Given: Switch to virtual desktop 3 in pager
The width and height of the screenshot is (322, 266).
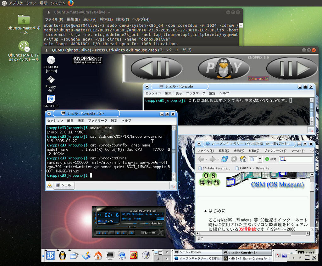Looking at the screenshot, I should point(158,258).
